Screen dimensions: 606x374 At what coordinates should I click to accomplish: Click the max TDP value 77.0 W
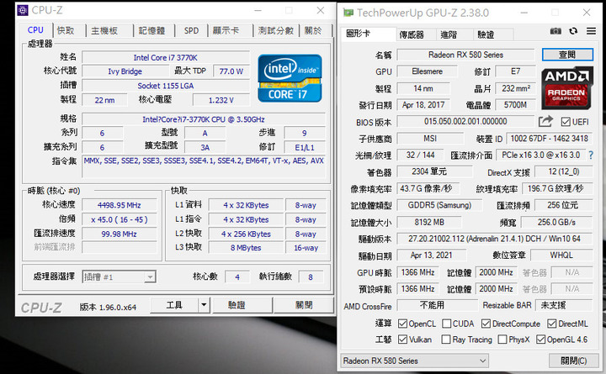tap(231, 71)
